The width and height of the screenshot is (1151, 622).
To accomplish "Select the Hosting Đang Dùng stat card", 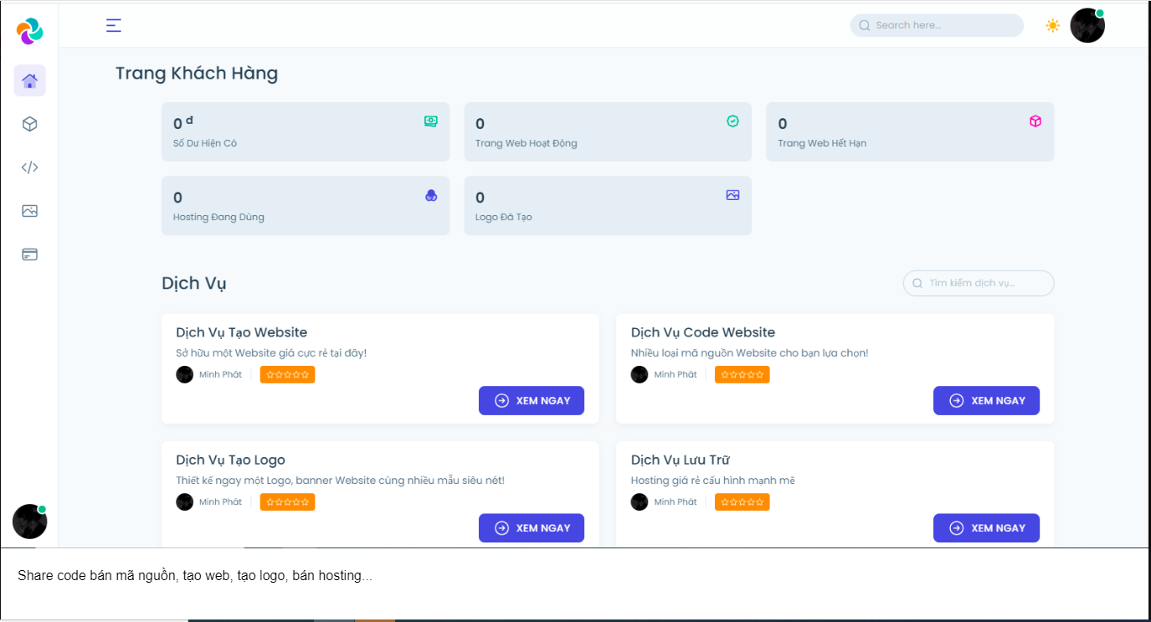I will click(x=305, y=205).
